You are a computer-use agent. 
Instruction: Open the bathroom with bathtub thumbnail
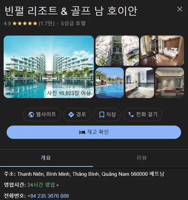tap(140, 83)
